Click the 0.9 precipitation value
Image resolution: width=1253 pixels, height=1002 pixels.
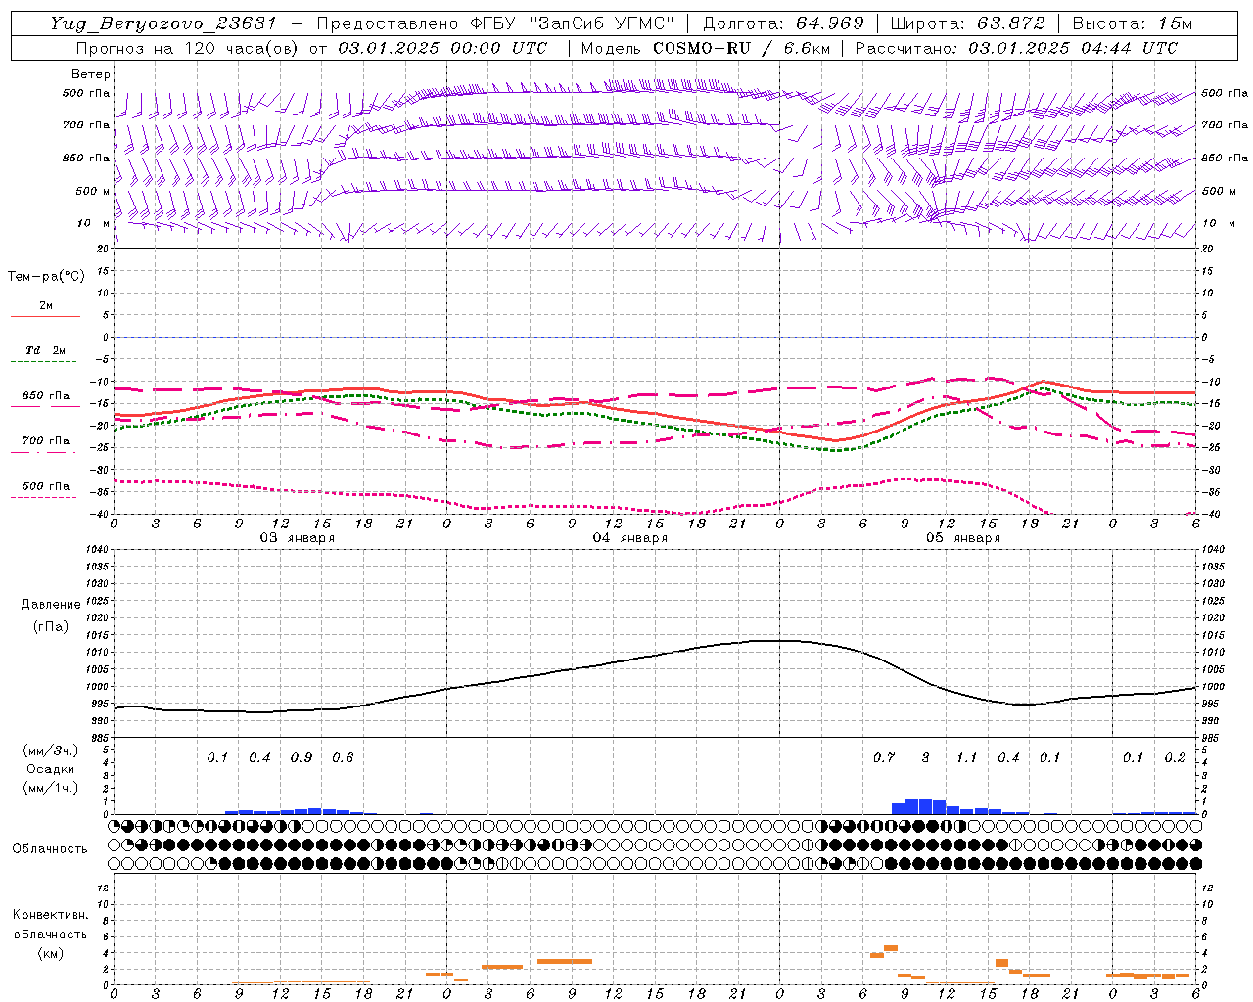pos(302,757)
